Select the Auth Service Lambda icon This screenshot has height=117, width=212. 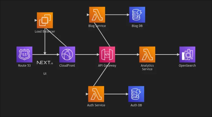click(x=96, y=94)
